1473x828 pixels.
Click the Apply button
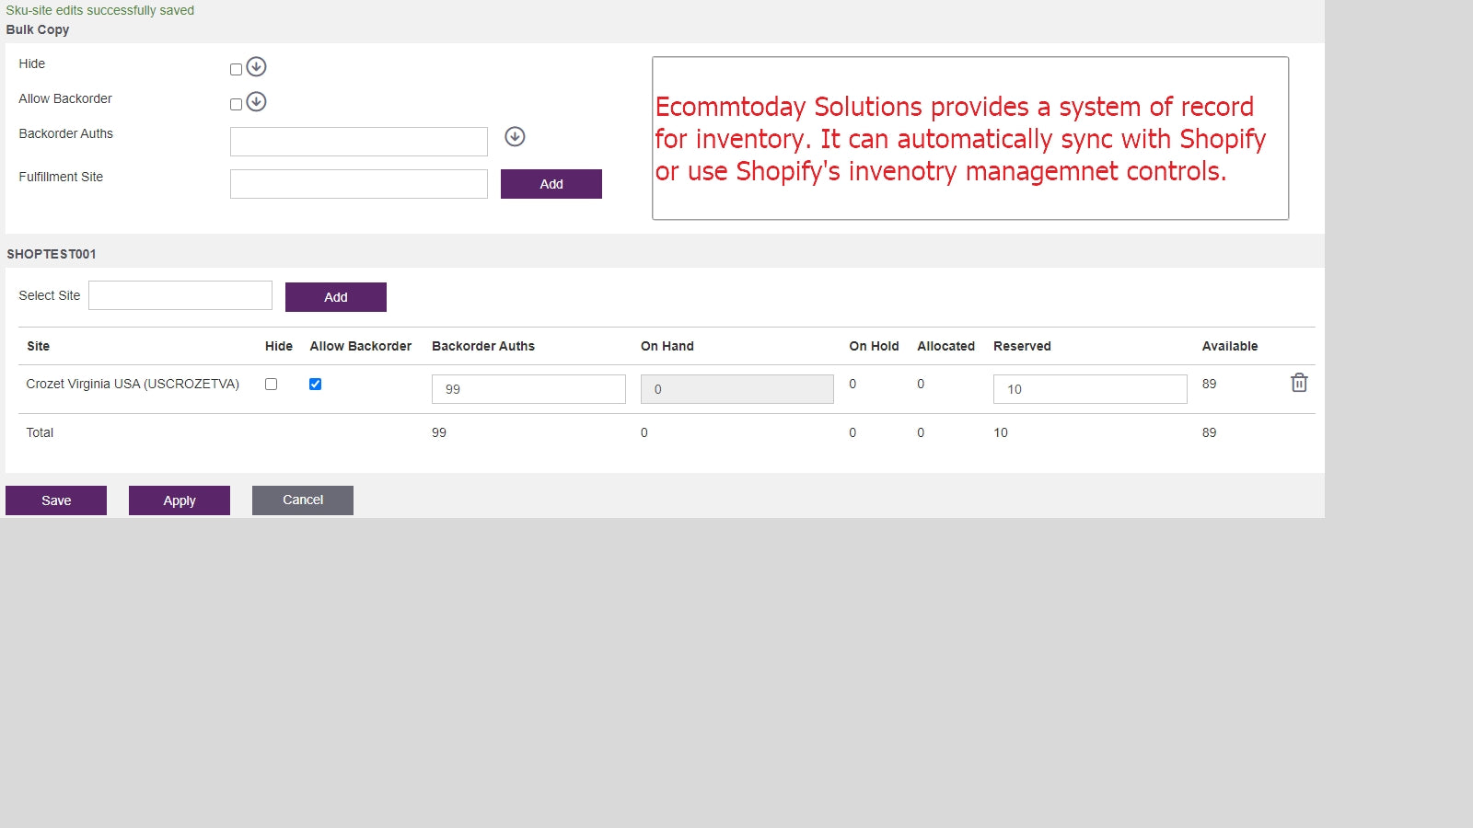pyautogui.click(x=179, y=500)
